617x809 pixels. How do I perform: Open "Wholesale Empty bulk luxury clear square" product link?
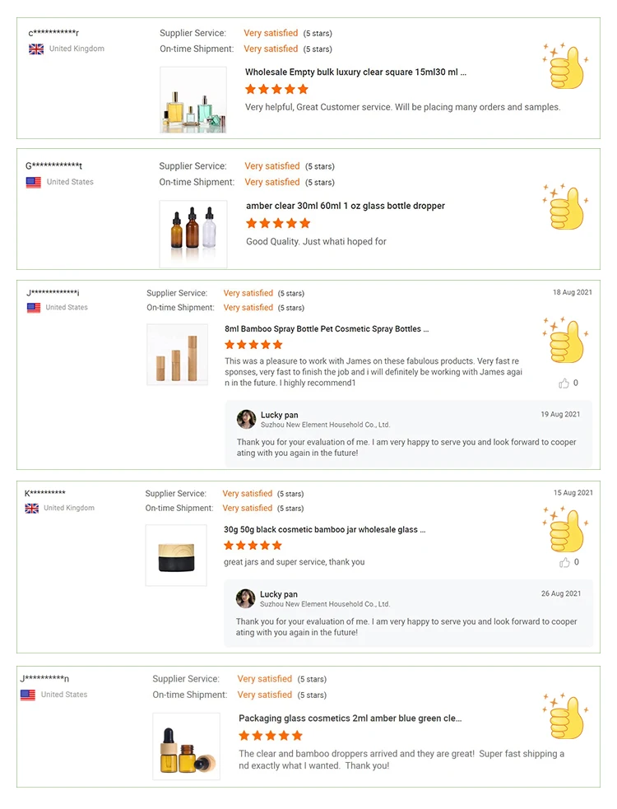point(355,72)
